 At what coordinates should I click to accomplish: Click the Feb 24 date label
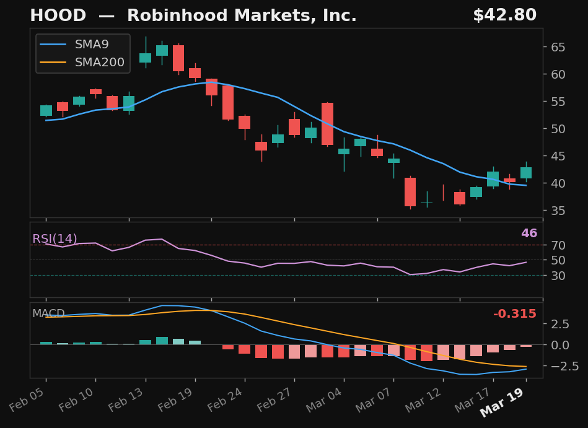(x=226, y=399)
